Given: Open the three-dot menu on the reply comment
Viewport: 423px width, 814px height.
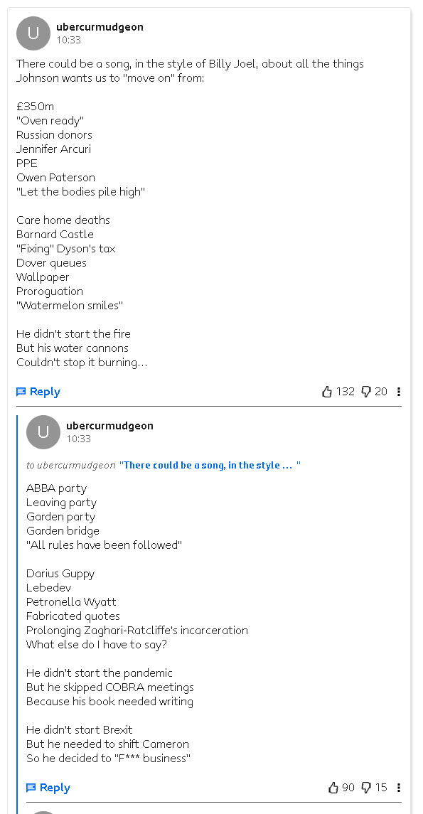Looking at the screenshot, I should 399,787.
